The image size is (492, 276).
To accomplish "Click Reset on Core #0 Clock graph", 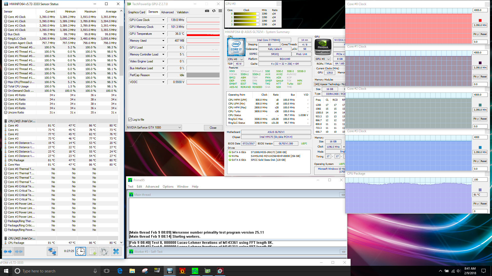I will click(x=484, y=34).
